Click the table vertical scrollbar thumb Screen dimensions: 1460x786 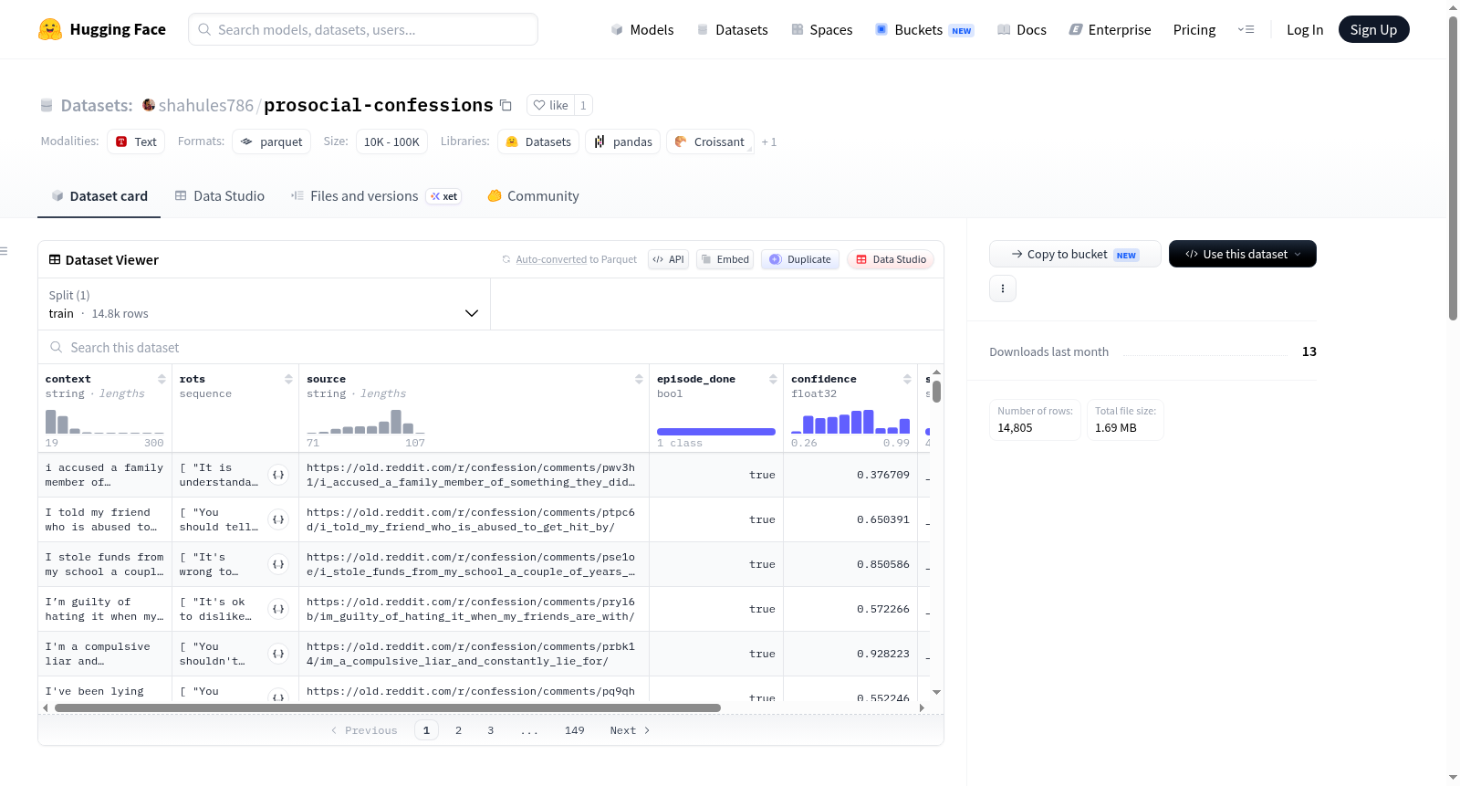(936, 392)
